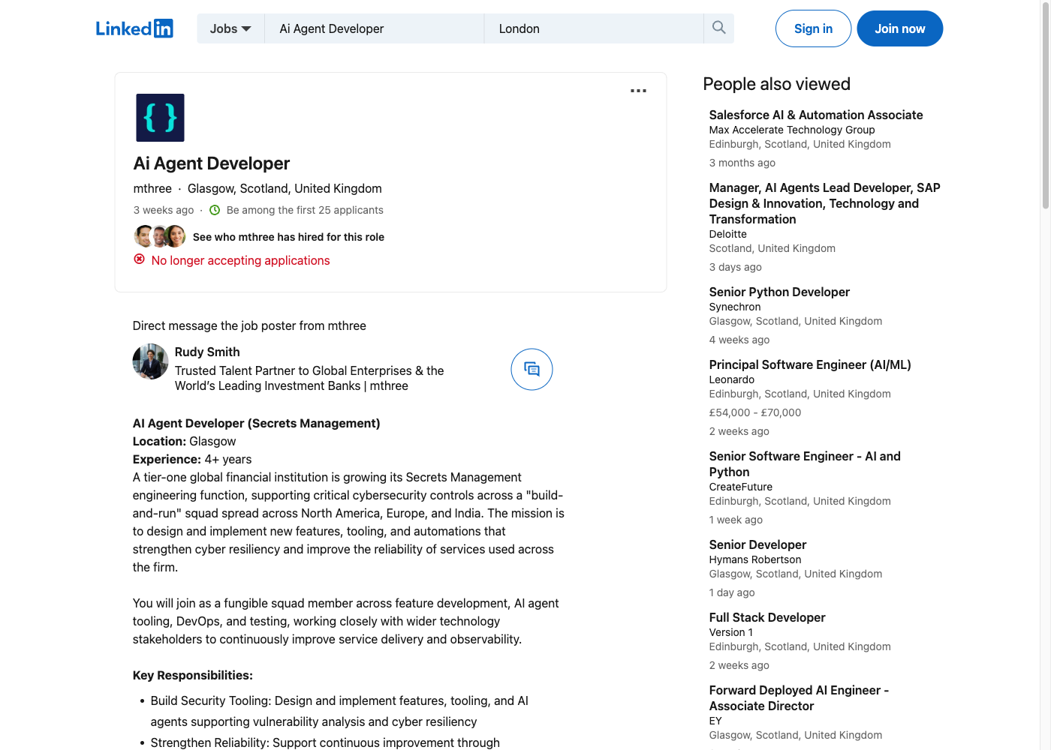Click the Join now button
This screenshot has width=1051, height=750.
tap(899, 28)
